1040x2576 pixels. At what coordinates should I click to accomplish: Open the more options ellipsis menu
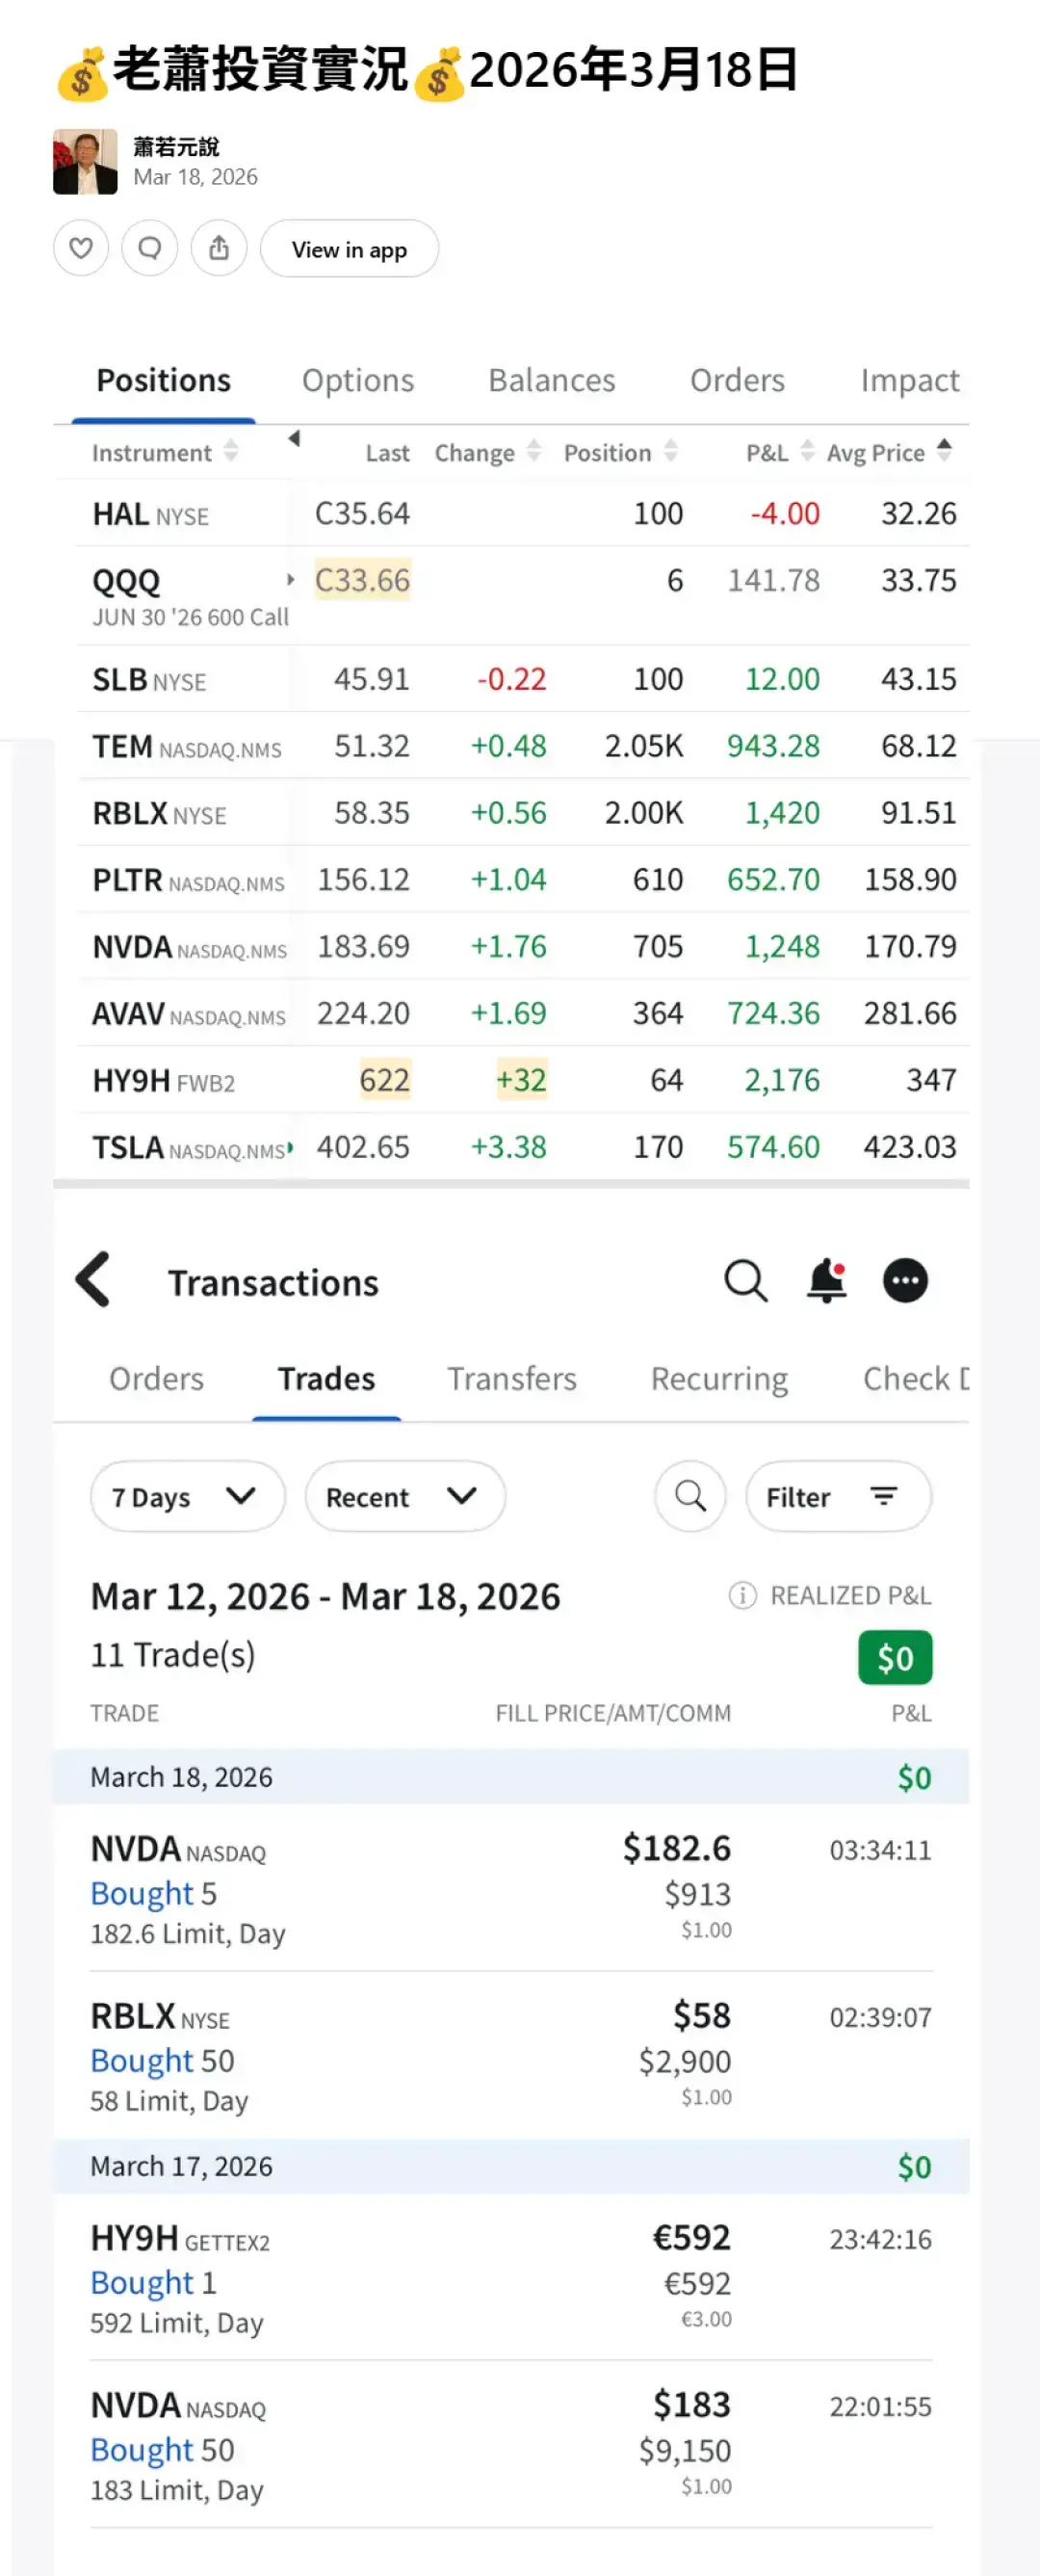pos(905,1280)
